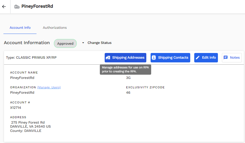The height and width of the screenshot is (143, 245).
Task: Click the Edit Info button
Action: pos(206,58)
